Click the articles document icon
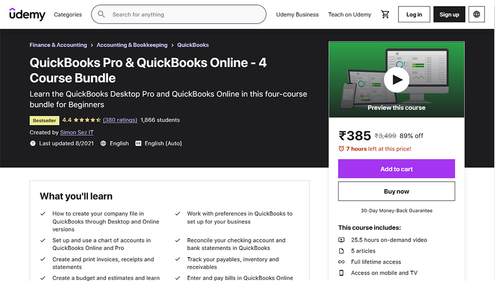 [341, 251]
